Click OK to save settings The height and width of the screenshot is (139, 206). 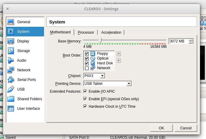(161, 128)
